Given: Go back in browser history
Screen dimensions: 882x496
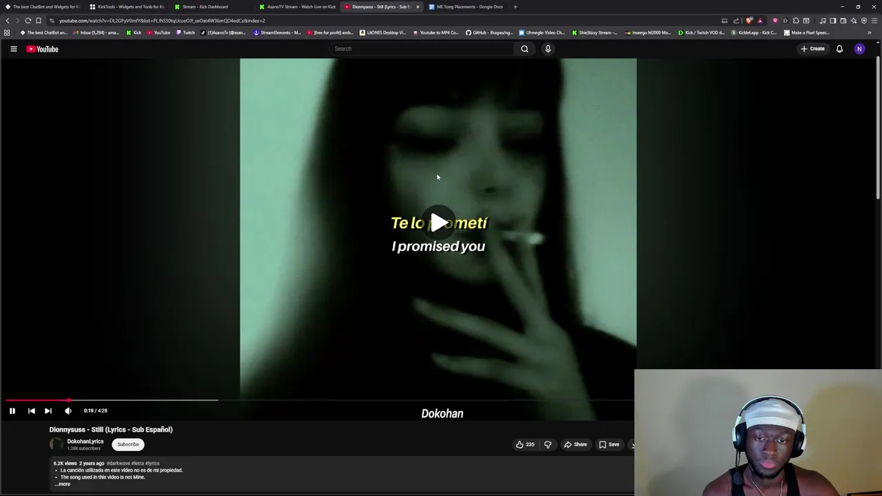Looking at the screenshot, I should click(7, 21).
